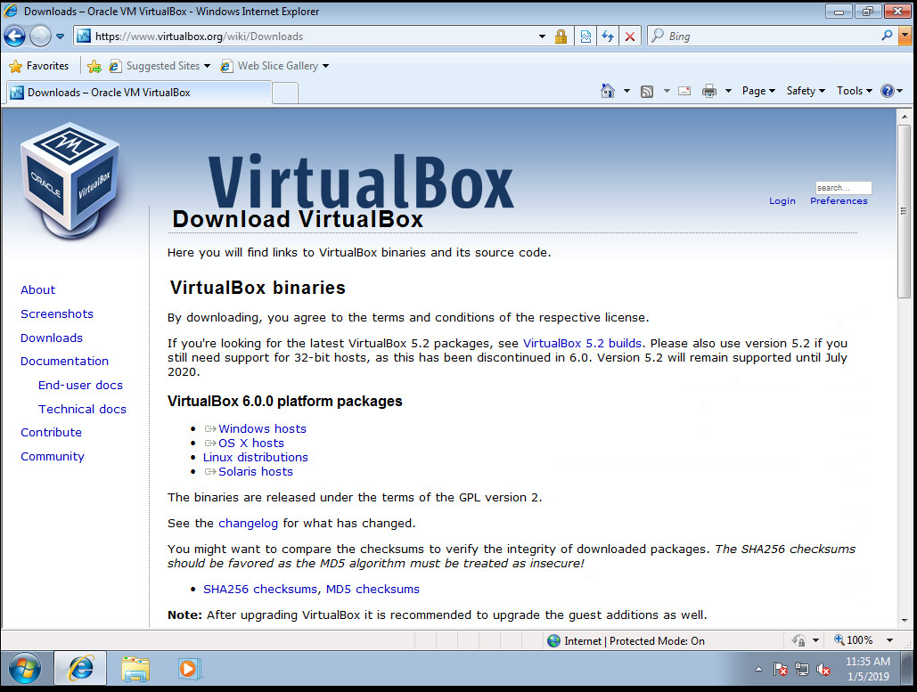Open the recent pages dropdown arrow

point(61,37)
